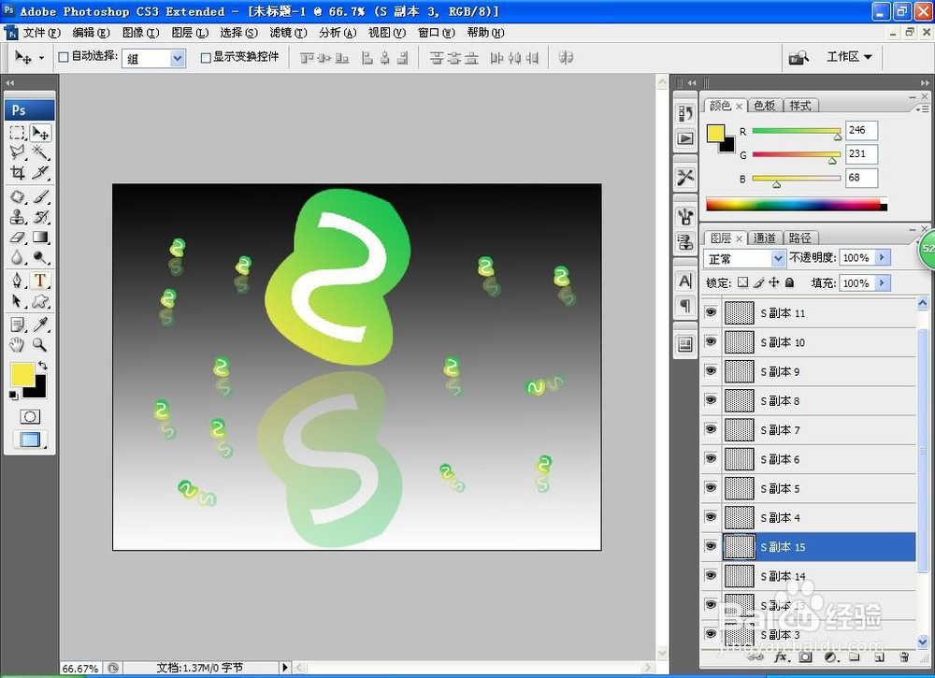Switch to the 路径 tab
The width and height of the screenshot is (935, 678).
pyautogui.click(x=799, y=238)
